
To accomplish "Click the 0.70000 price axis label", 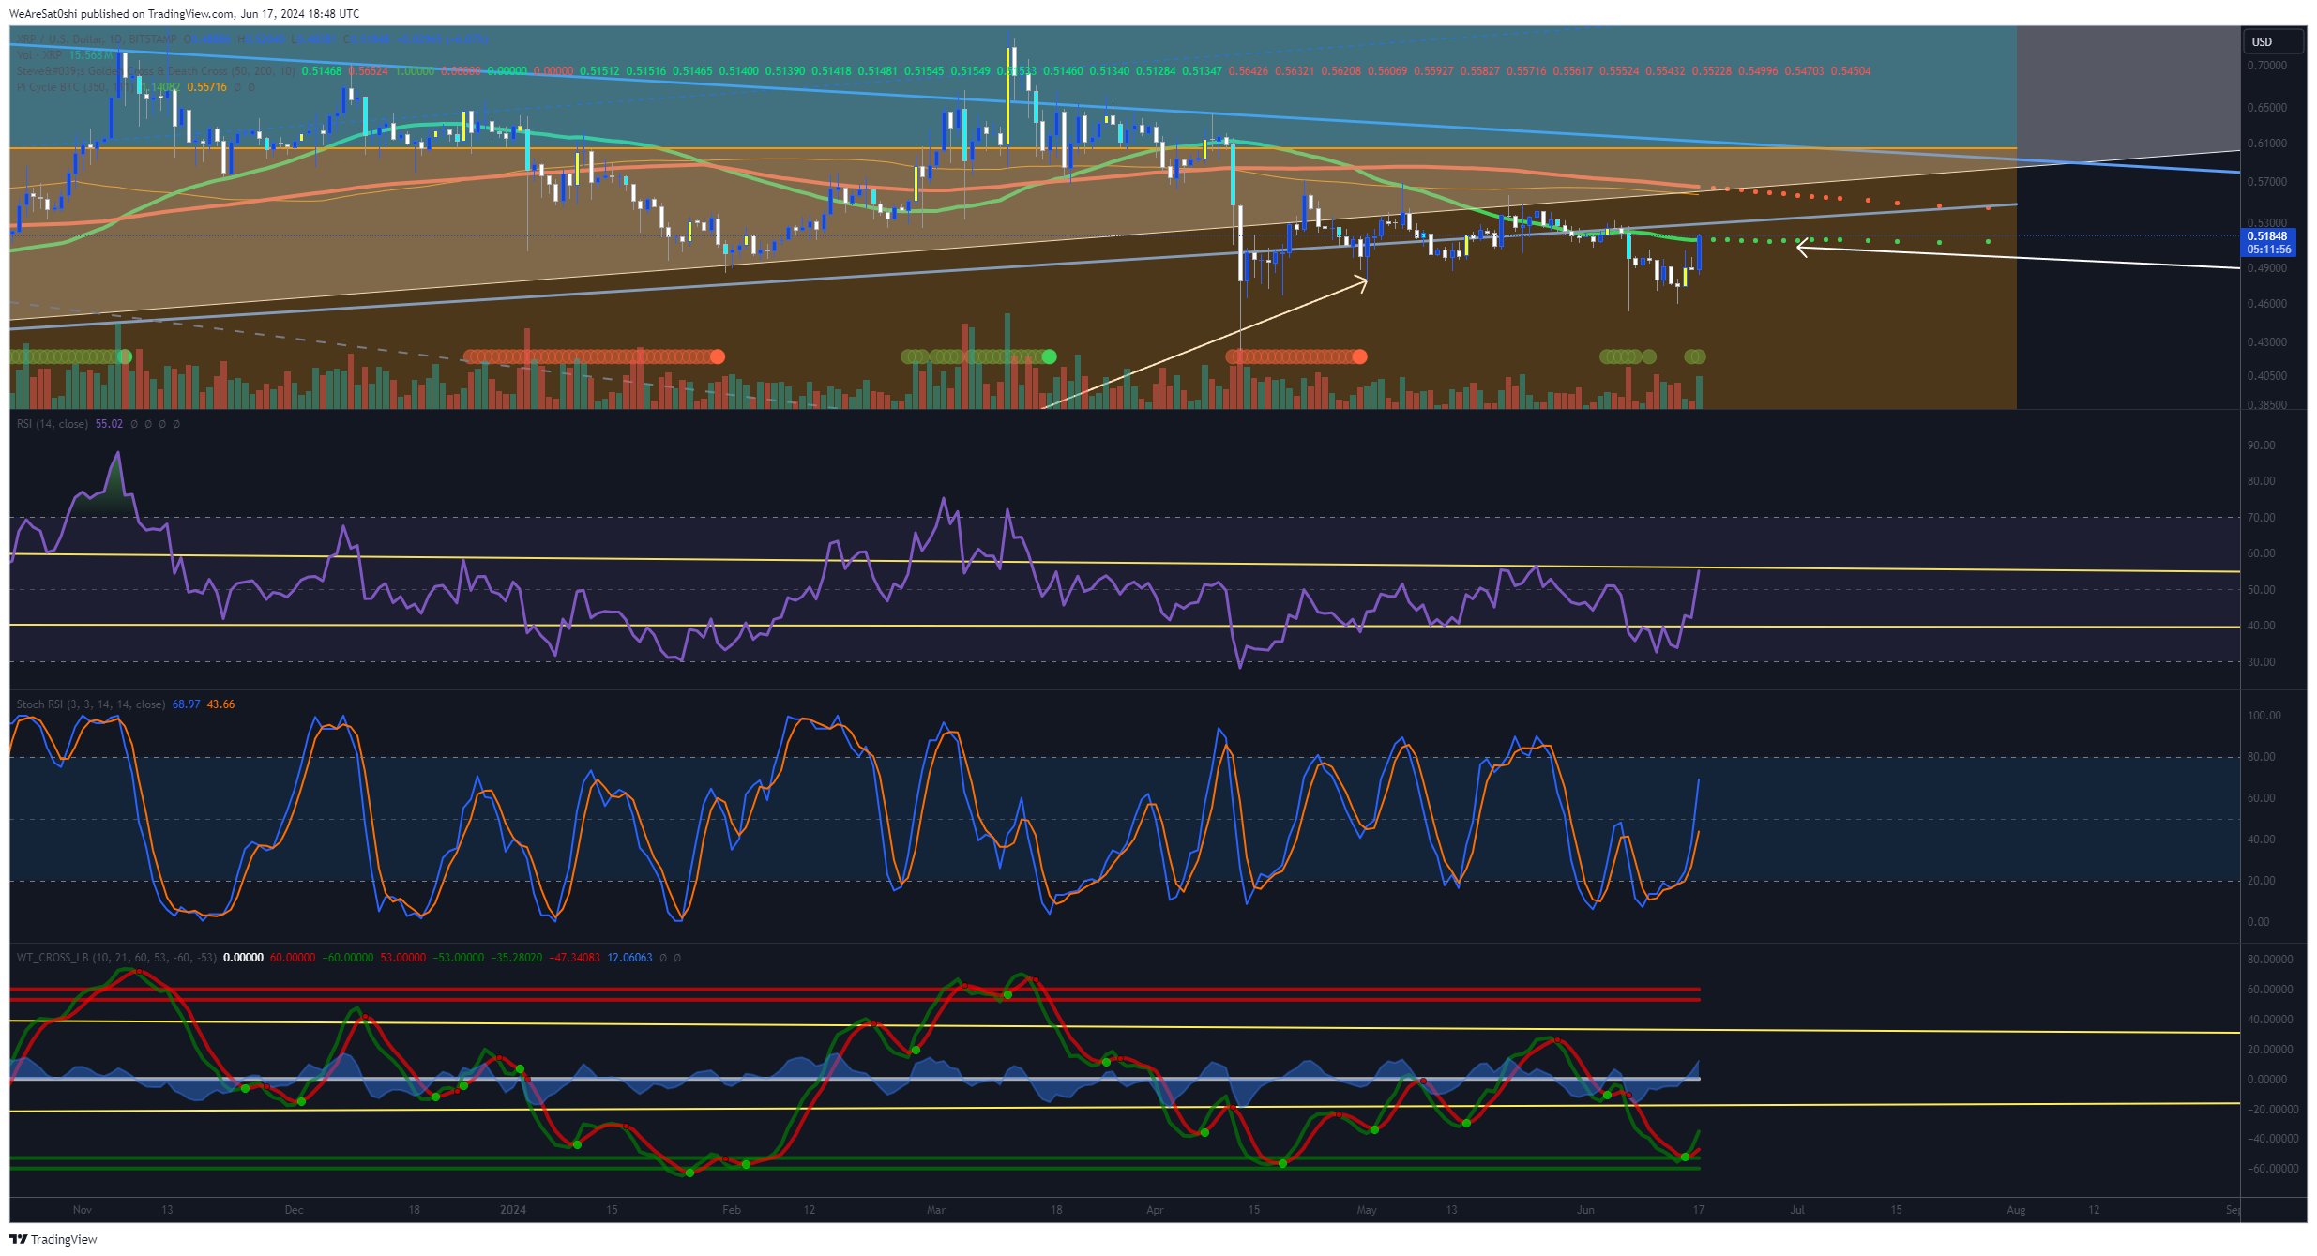I will click(x=2267, y=66).
